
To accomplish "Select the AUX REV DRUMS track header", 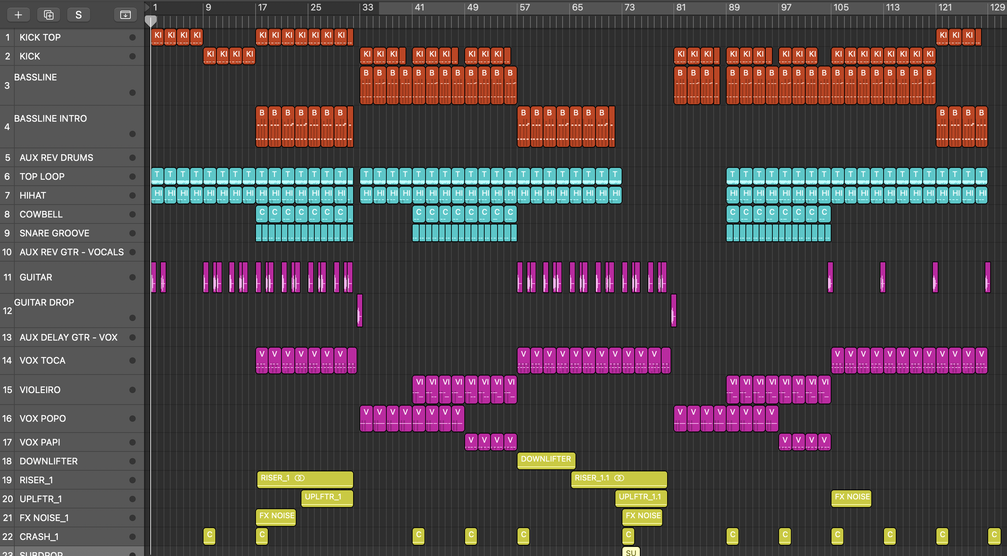I will point(59,158).
